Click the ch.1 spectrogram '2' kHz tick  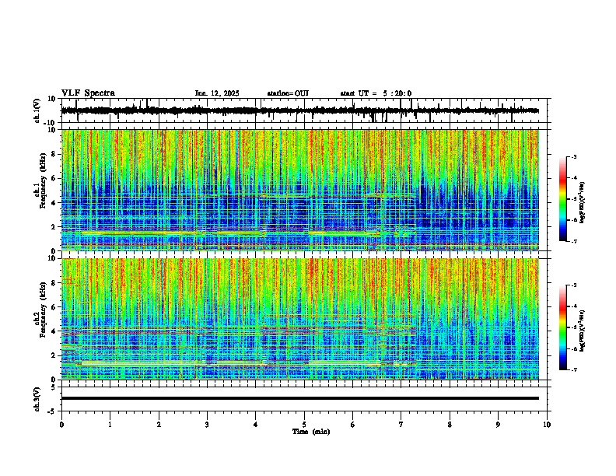click(x=54, y=227)
